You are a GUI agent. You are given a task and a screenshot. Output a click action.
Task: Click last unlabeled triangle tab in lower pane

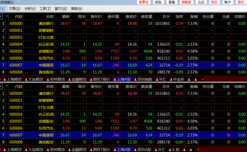click(191, 149)
